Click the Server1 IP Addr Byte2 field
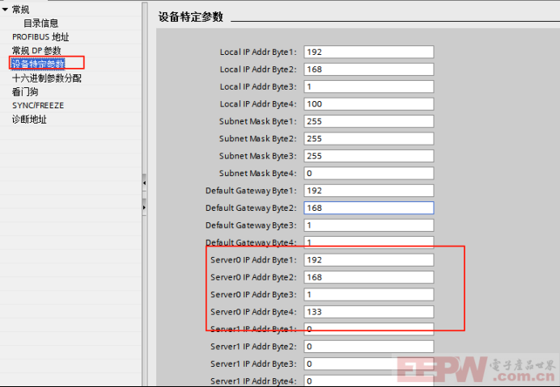Image resolution: width=560 pixels, height=387 pixels. click(x=369, y=347)
